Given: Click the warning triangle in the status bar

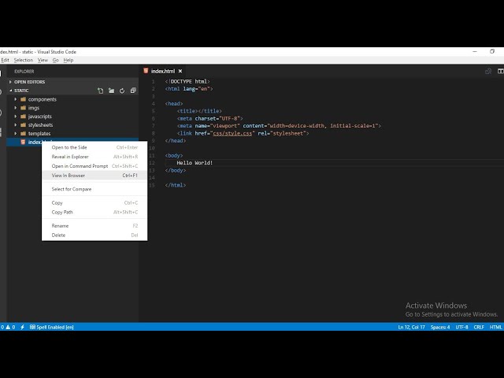Looking at the screenshot, I should click(8, 327).
